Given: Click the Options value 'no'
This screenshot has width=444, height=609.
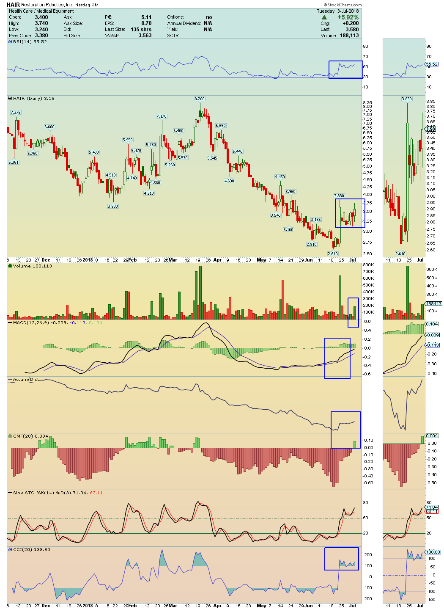Looking at the screenshot, I should tap(209, 17).
